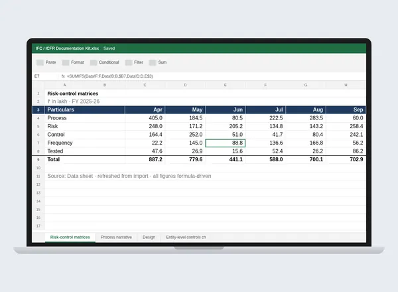Select row 17 header number
Screen dimensions: 398x292
coord(38,226)
